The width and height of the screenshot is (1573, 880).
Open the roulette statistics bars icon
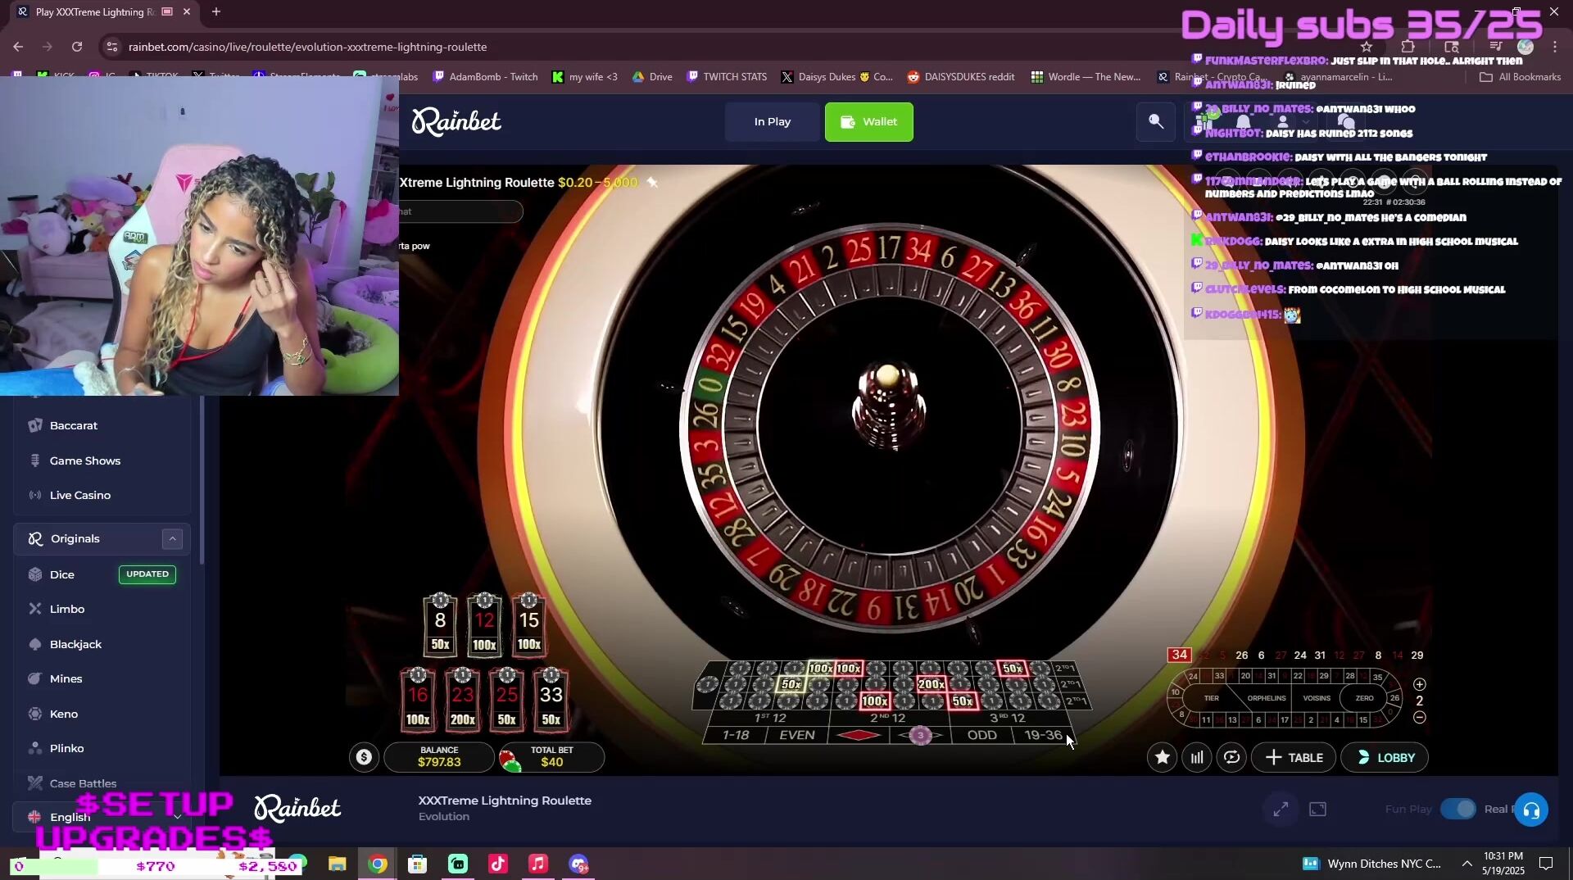(1197, 758)
